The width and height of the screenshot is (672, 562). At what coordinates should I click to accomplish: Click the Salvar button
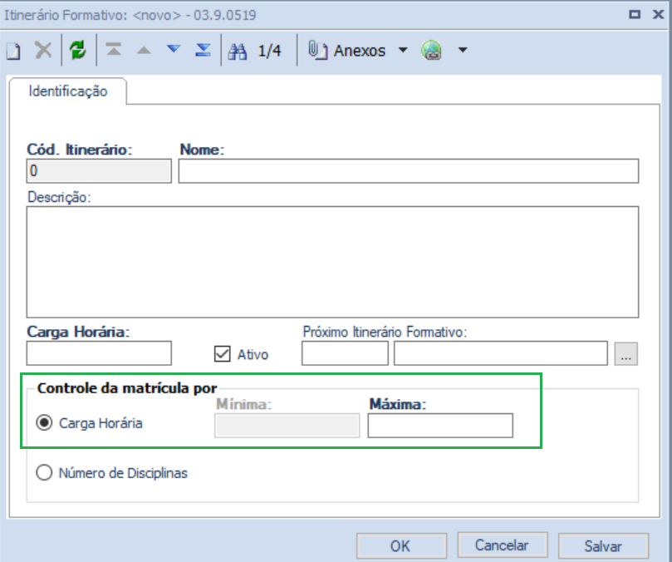tap(603, 546)
